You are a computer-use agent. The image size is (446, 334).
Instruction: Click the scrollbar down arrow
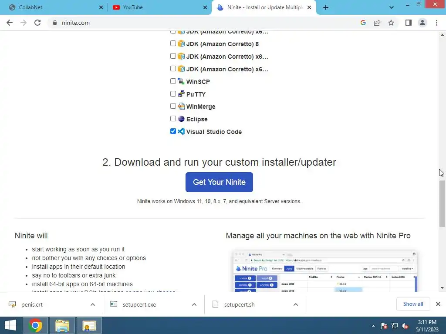point(442,288)
